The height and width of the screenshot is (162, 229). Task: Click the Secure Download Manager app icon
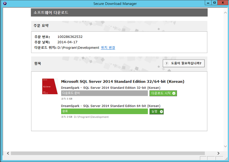pos(5,3)
